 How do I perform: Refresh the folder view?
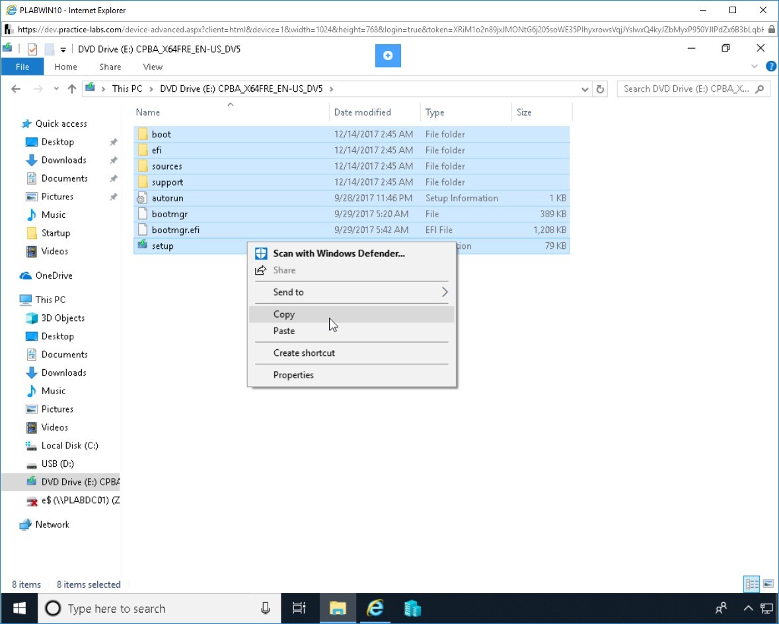click(x=600, y=89)
